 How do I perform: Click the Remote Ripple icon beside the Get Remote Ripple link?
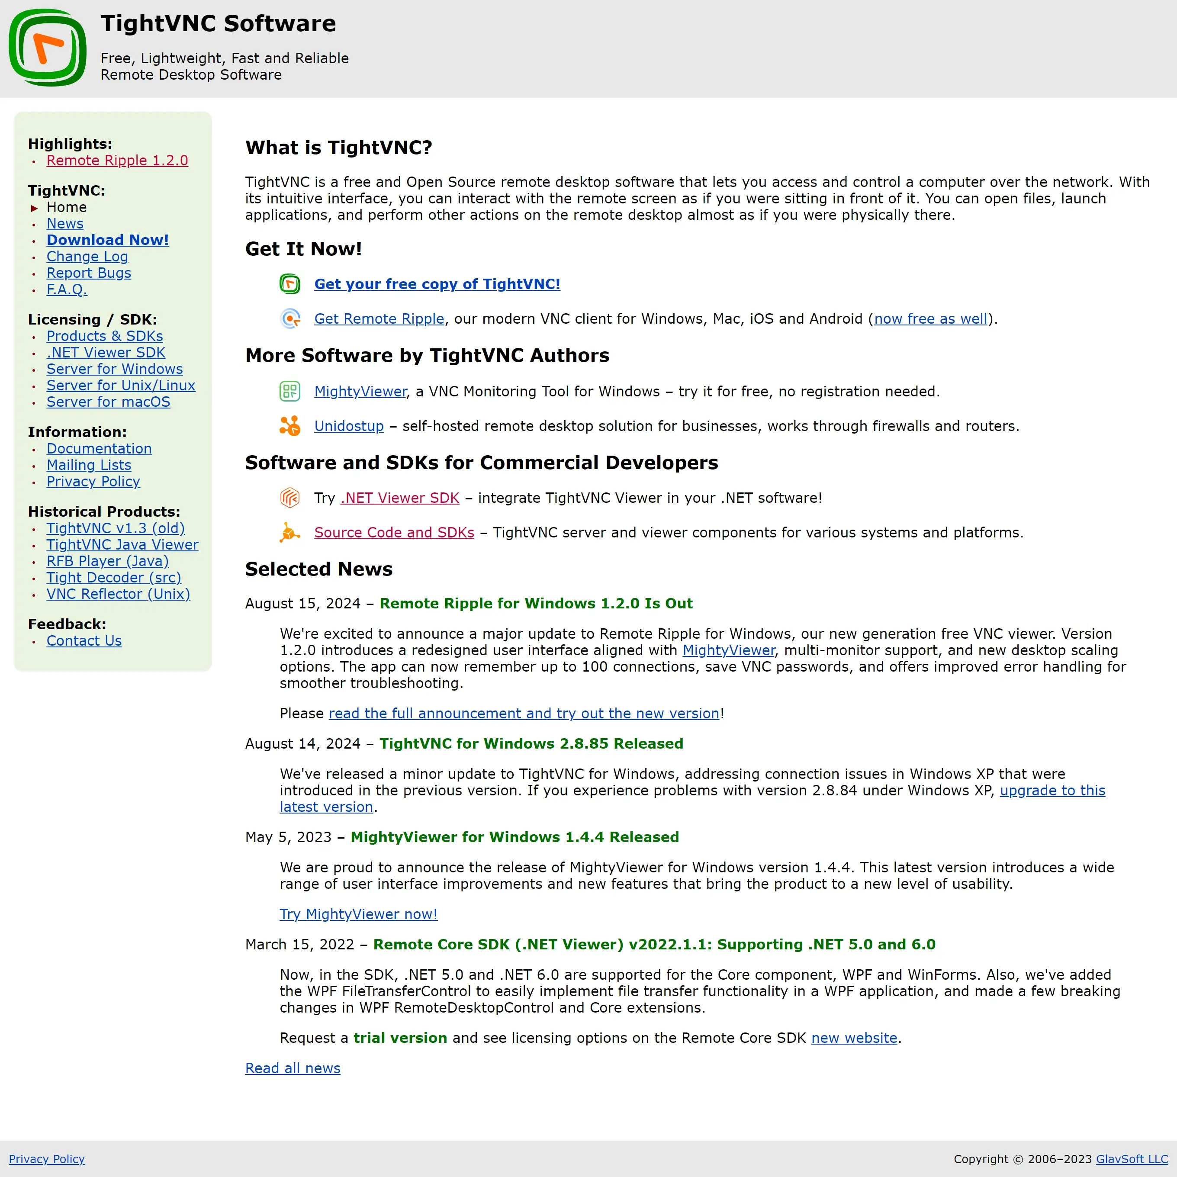[290, 318]
